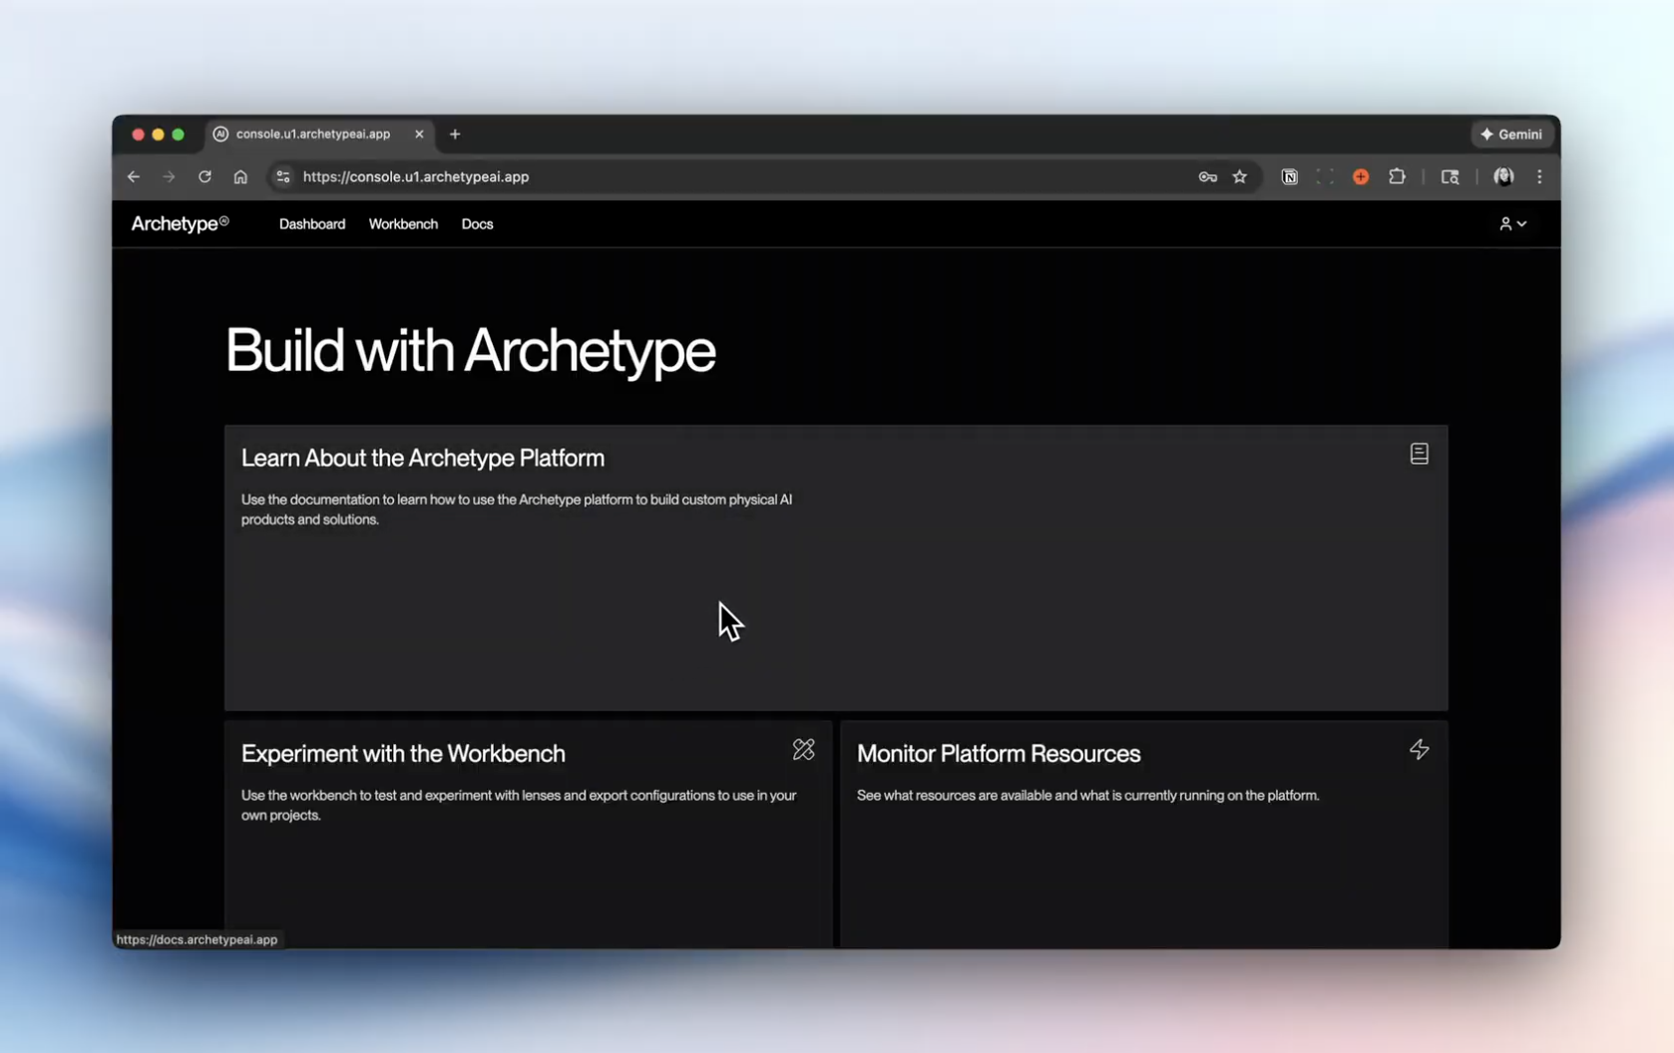Open Experiment with the Workbench card

[x=528, y=835]
